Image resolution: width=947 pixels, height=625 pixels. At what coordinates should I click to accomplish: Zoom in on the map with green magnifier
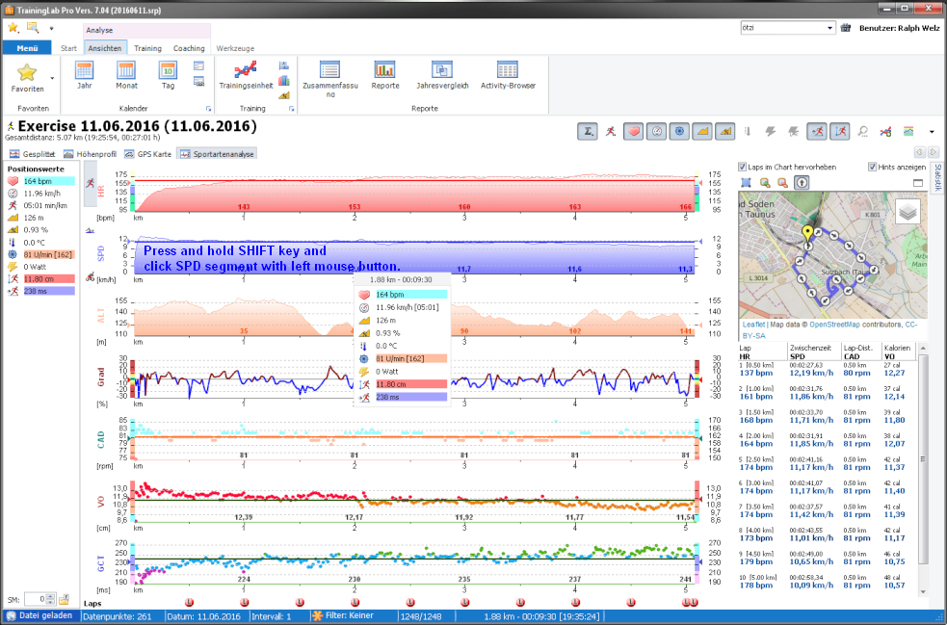[x=765, y=182]
